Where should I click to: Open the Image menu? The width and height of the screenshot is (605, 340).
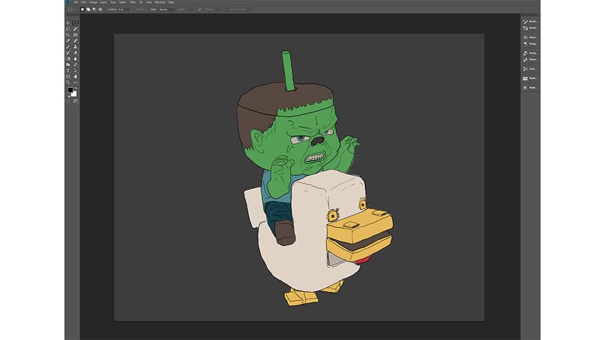[93, 2]
